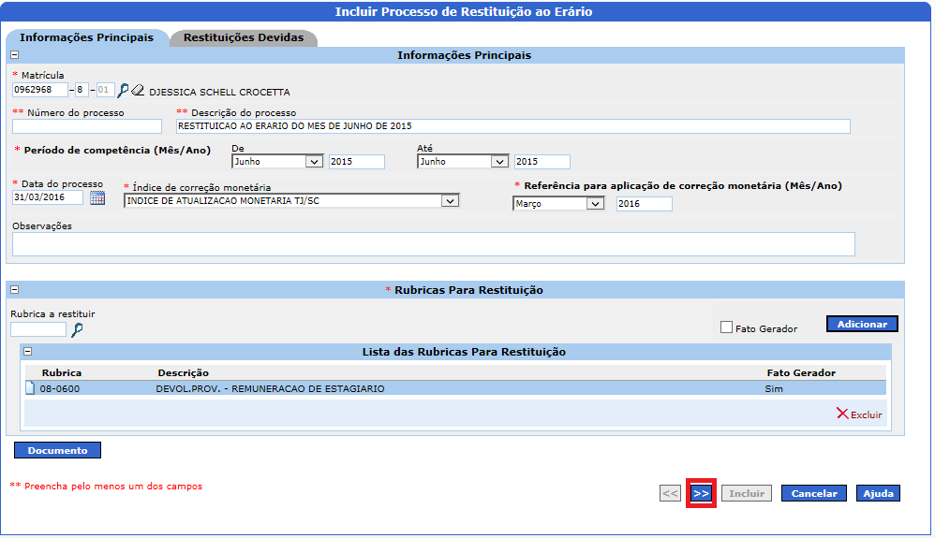Click the red X Excluir icon

[x=841, y=414]
